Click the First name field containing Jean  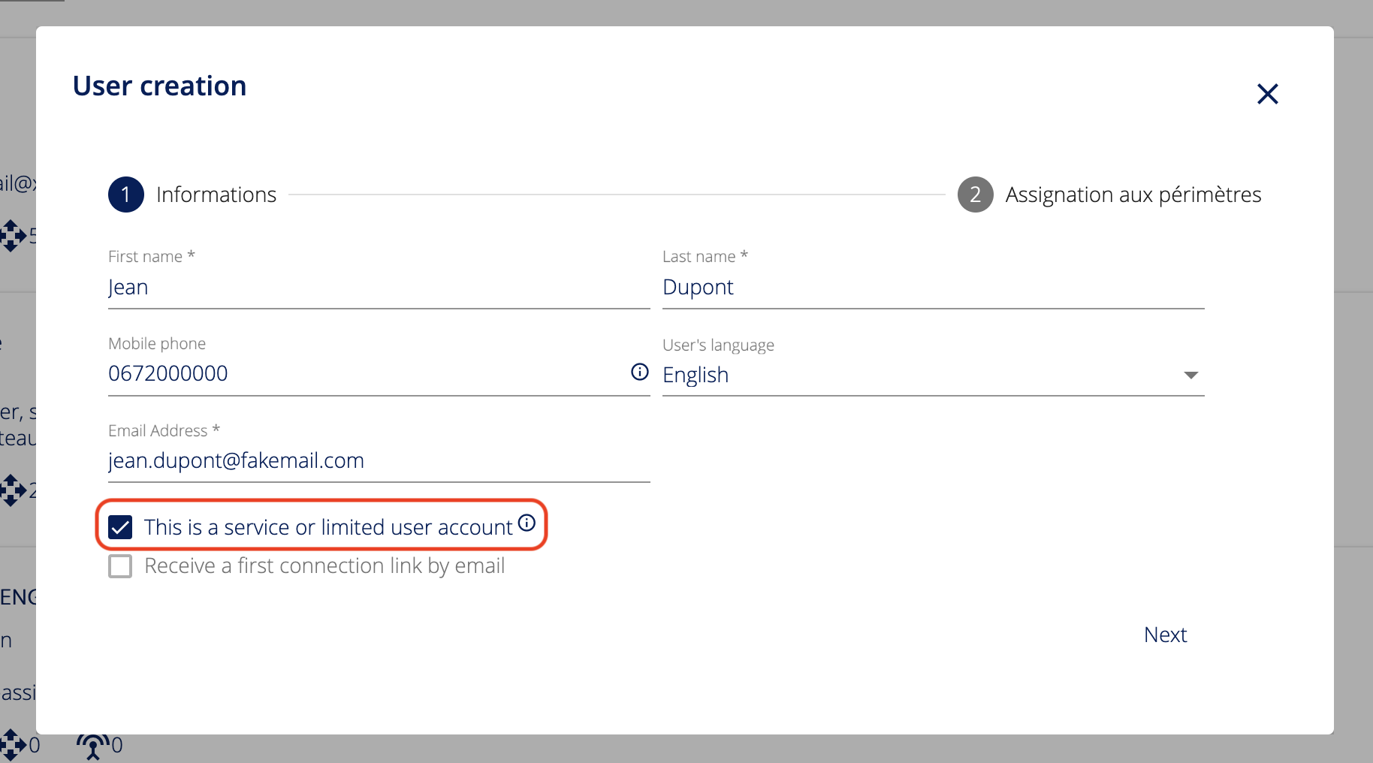(379, 288)
